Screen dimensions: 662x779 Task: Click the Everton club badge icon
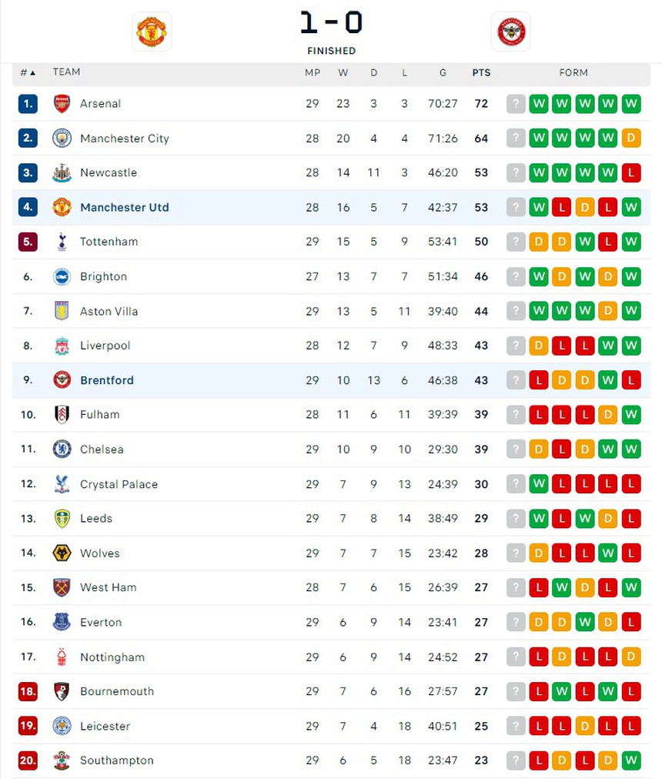[62, 622]
